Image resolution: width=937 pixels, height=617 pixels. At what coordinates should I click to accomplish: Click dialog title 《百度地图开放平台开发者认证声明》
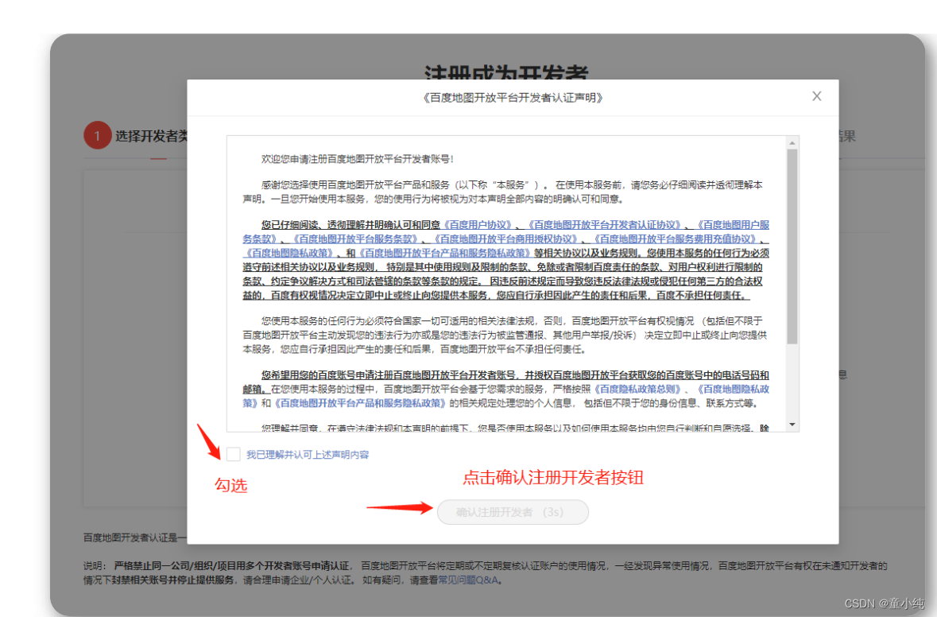tap(513, 98)
